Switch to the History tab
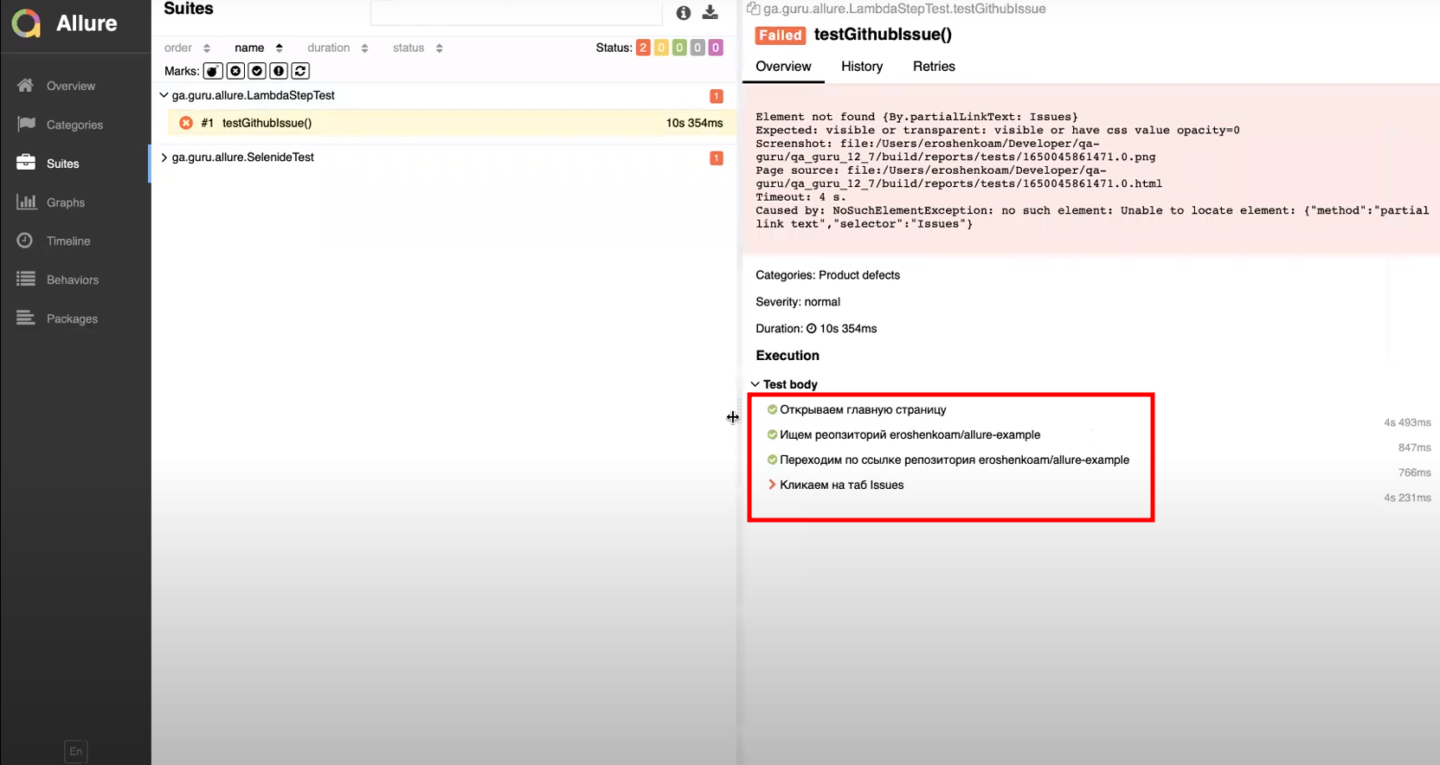Image resolution: width=1440 pixels, height=765 pixels. click(862, 67)
